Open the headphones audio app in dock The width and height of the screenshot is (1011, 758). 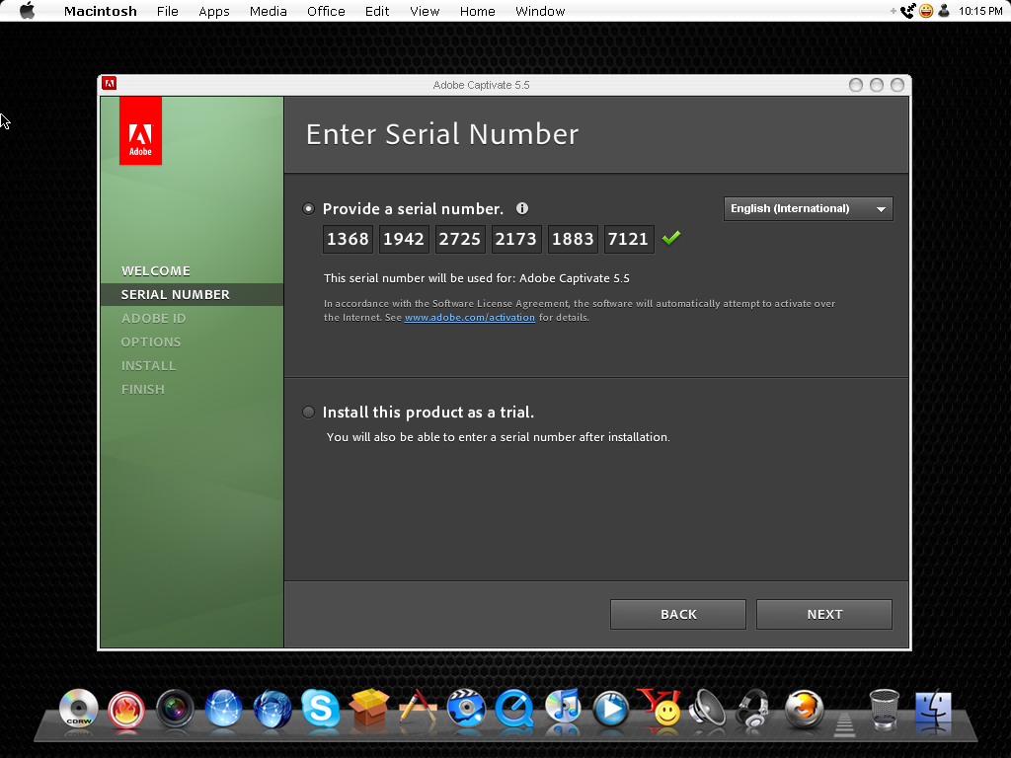tap(754, 709)
